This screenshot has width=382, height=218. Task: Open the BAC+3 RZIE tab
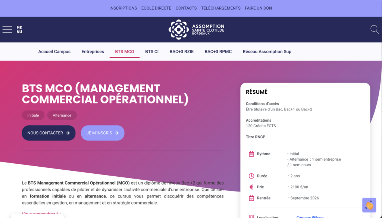(182, 51)
